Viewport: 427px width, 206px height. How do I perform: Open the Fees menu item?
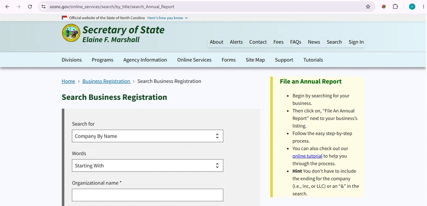point(278,42)
